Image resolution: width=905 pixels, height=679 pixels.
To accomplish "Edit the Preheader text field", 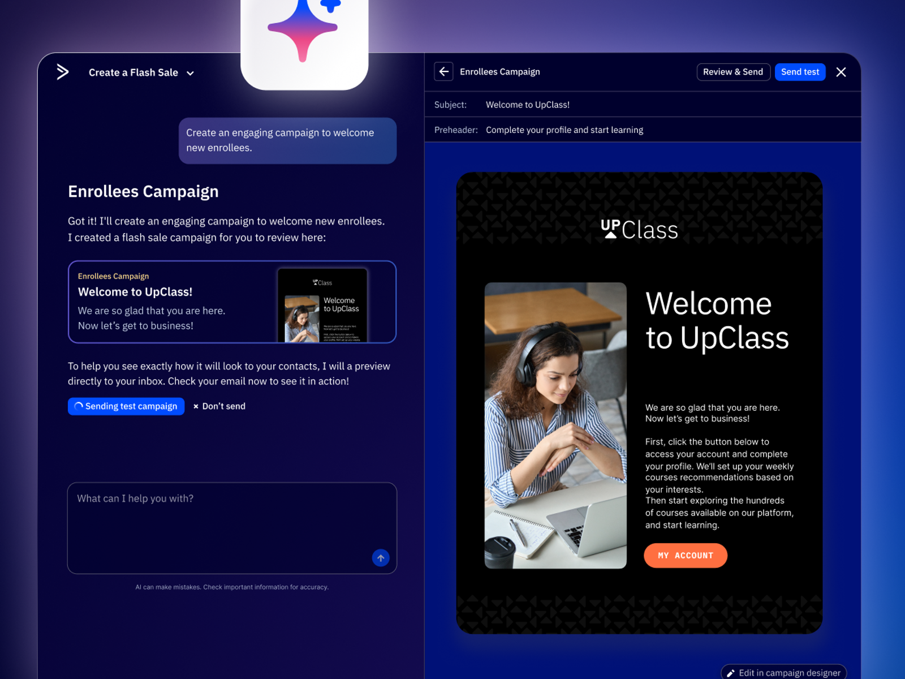I will [564, 130].
